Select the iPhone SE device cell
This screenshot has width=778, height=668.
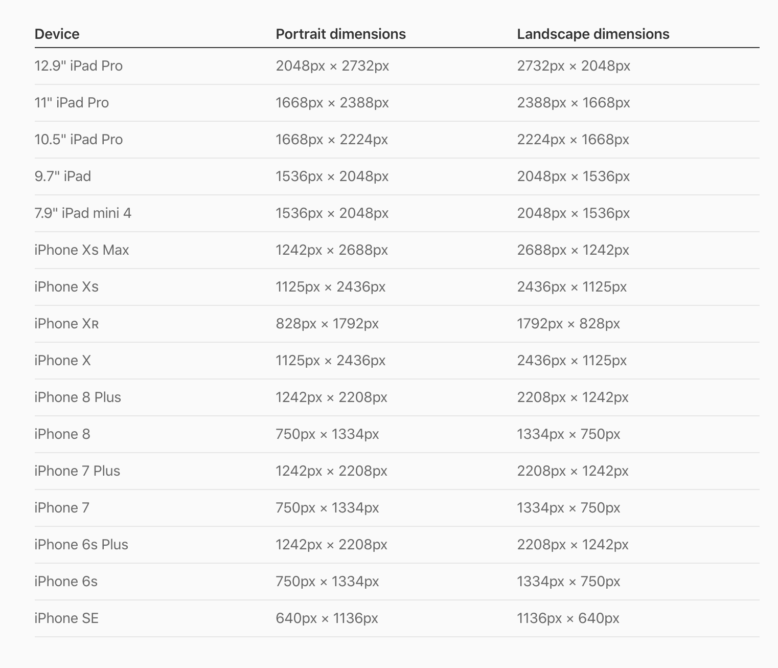66,618
